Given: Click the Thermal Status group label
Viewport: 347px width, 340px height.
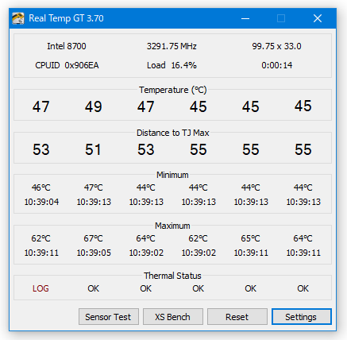Looking at the screenshot, I should (x=172, y=276).
